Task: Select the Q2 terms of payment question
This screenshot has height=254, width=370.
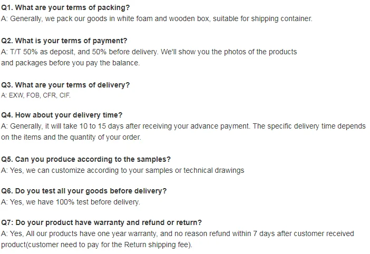Action: (x=64, y=41)
